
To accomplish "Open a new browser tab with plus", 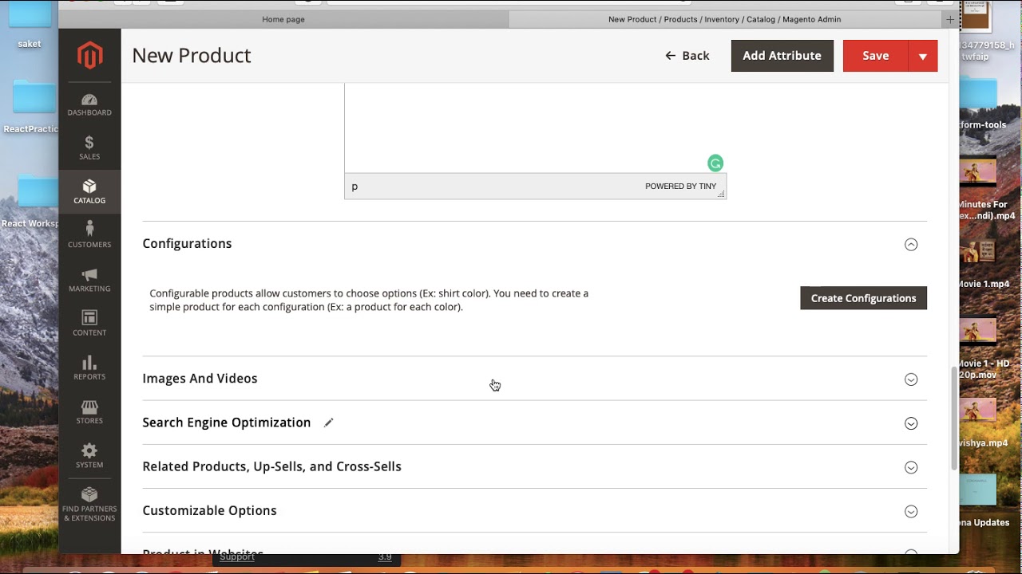I will click(950, 19).
